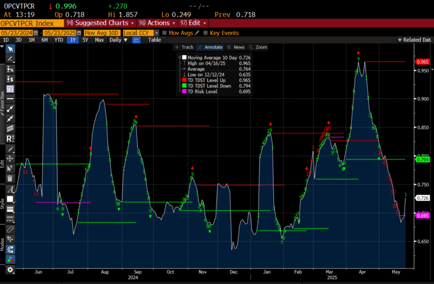Open the Edit dropdown menu
The image size is (434, 284).
[x=193, y=23]
